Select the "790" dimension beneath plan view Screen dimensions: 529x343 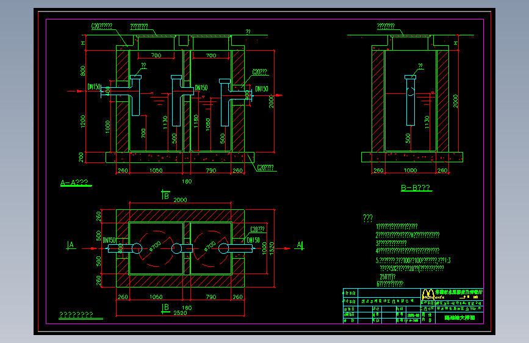[x=211, y=297]
